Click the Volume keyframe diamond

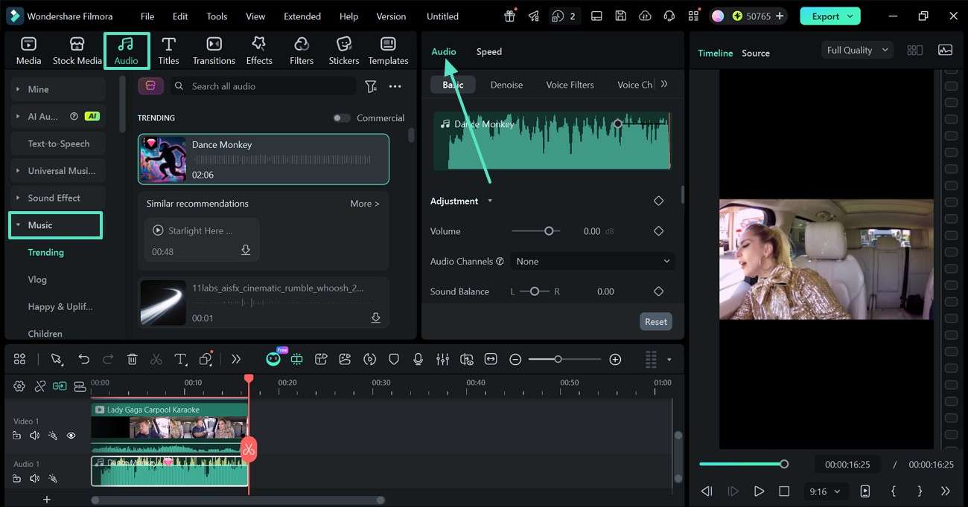658,231
